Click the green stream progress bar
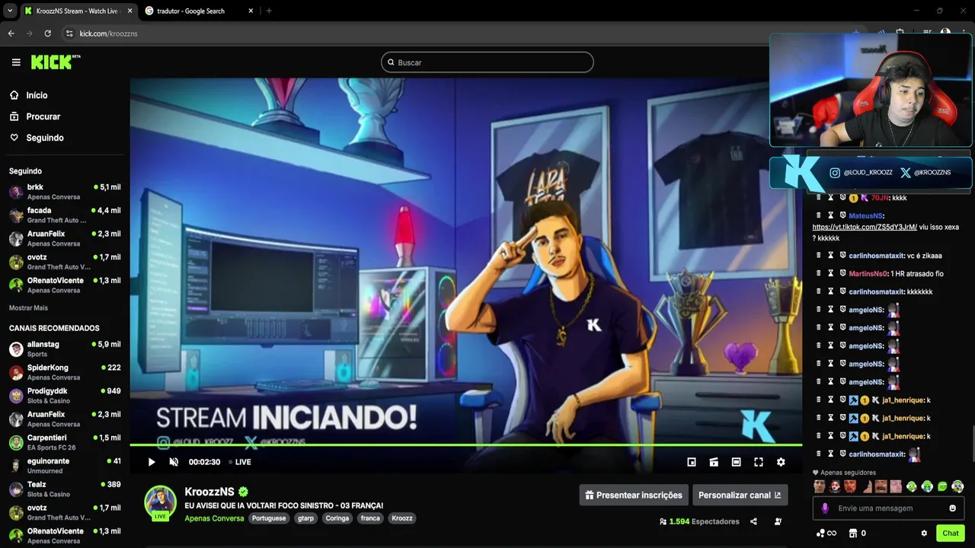Image resolution: width=975 pixels, height=548 pixels. click(465, 444)
